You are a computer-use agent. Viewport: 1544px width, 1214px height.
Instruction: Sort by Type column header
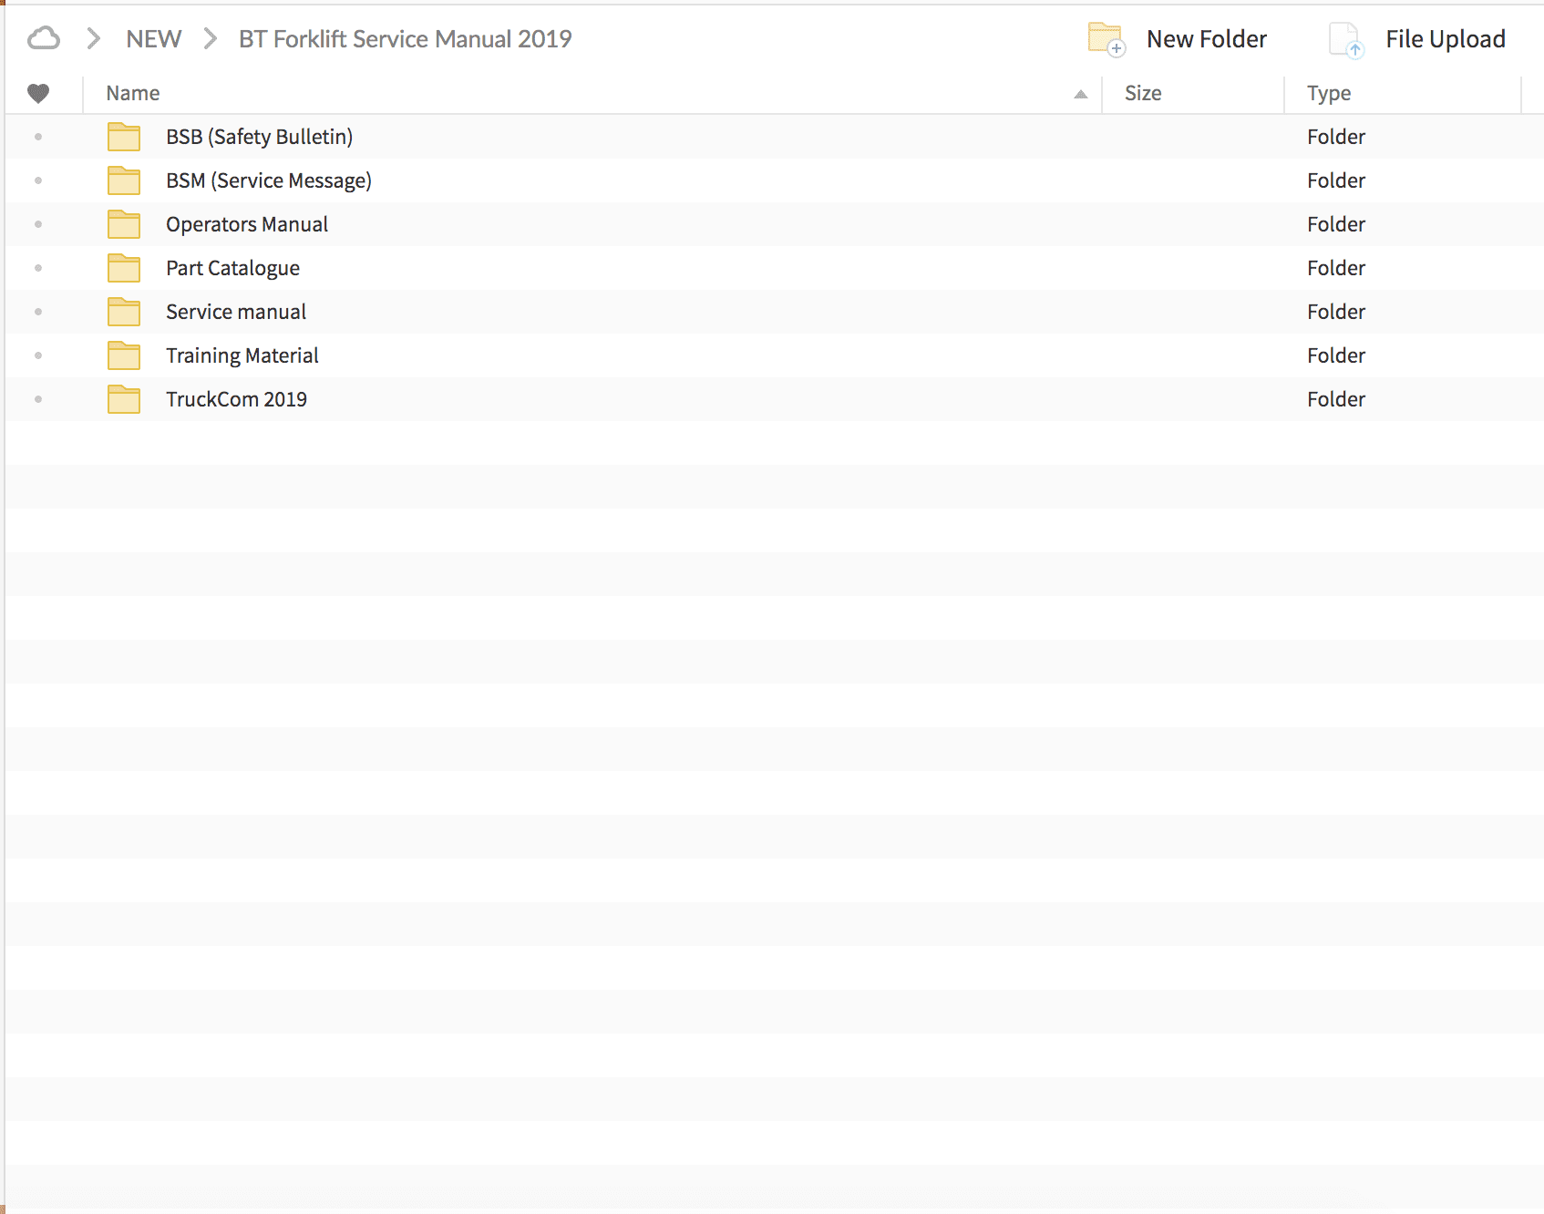pos(1329,93)
